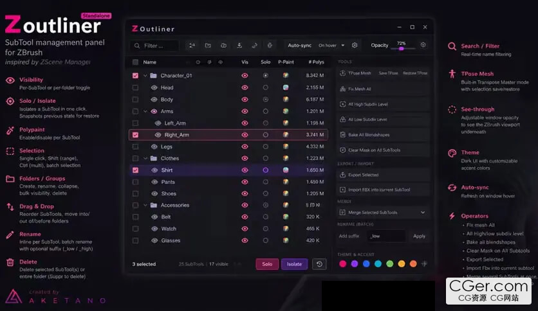Uncheck the Right_Arm checkbox
538x311 pixels.
pyautogui.click(x=136, y=135)
